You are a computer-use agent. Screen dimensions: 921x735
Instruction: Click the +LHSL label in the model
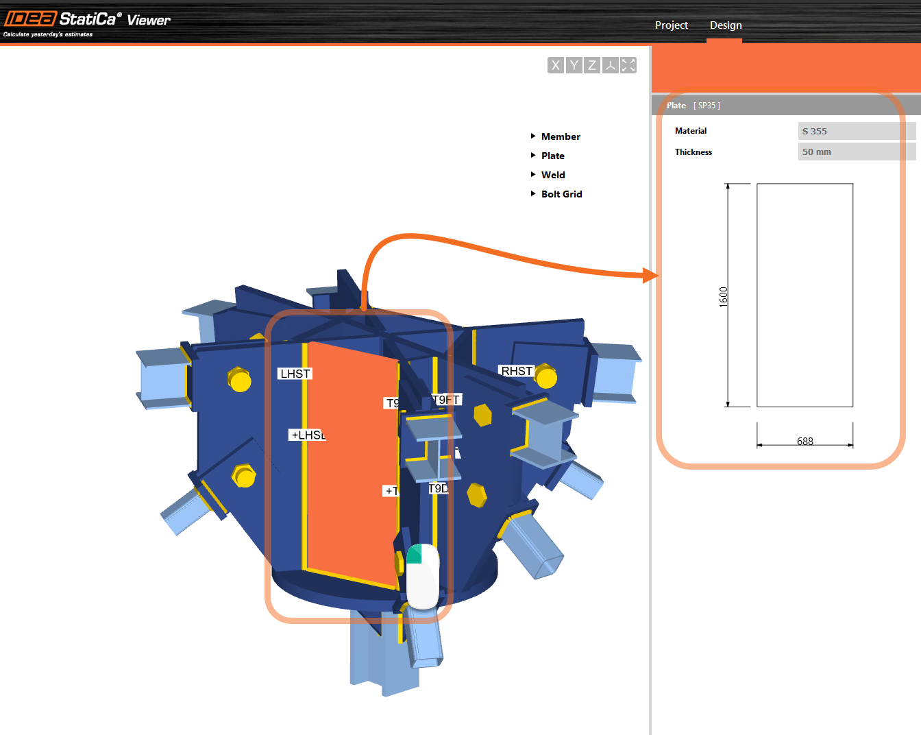click(x=307, y=435)
